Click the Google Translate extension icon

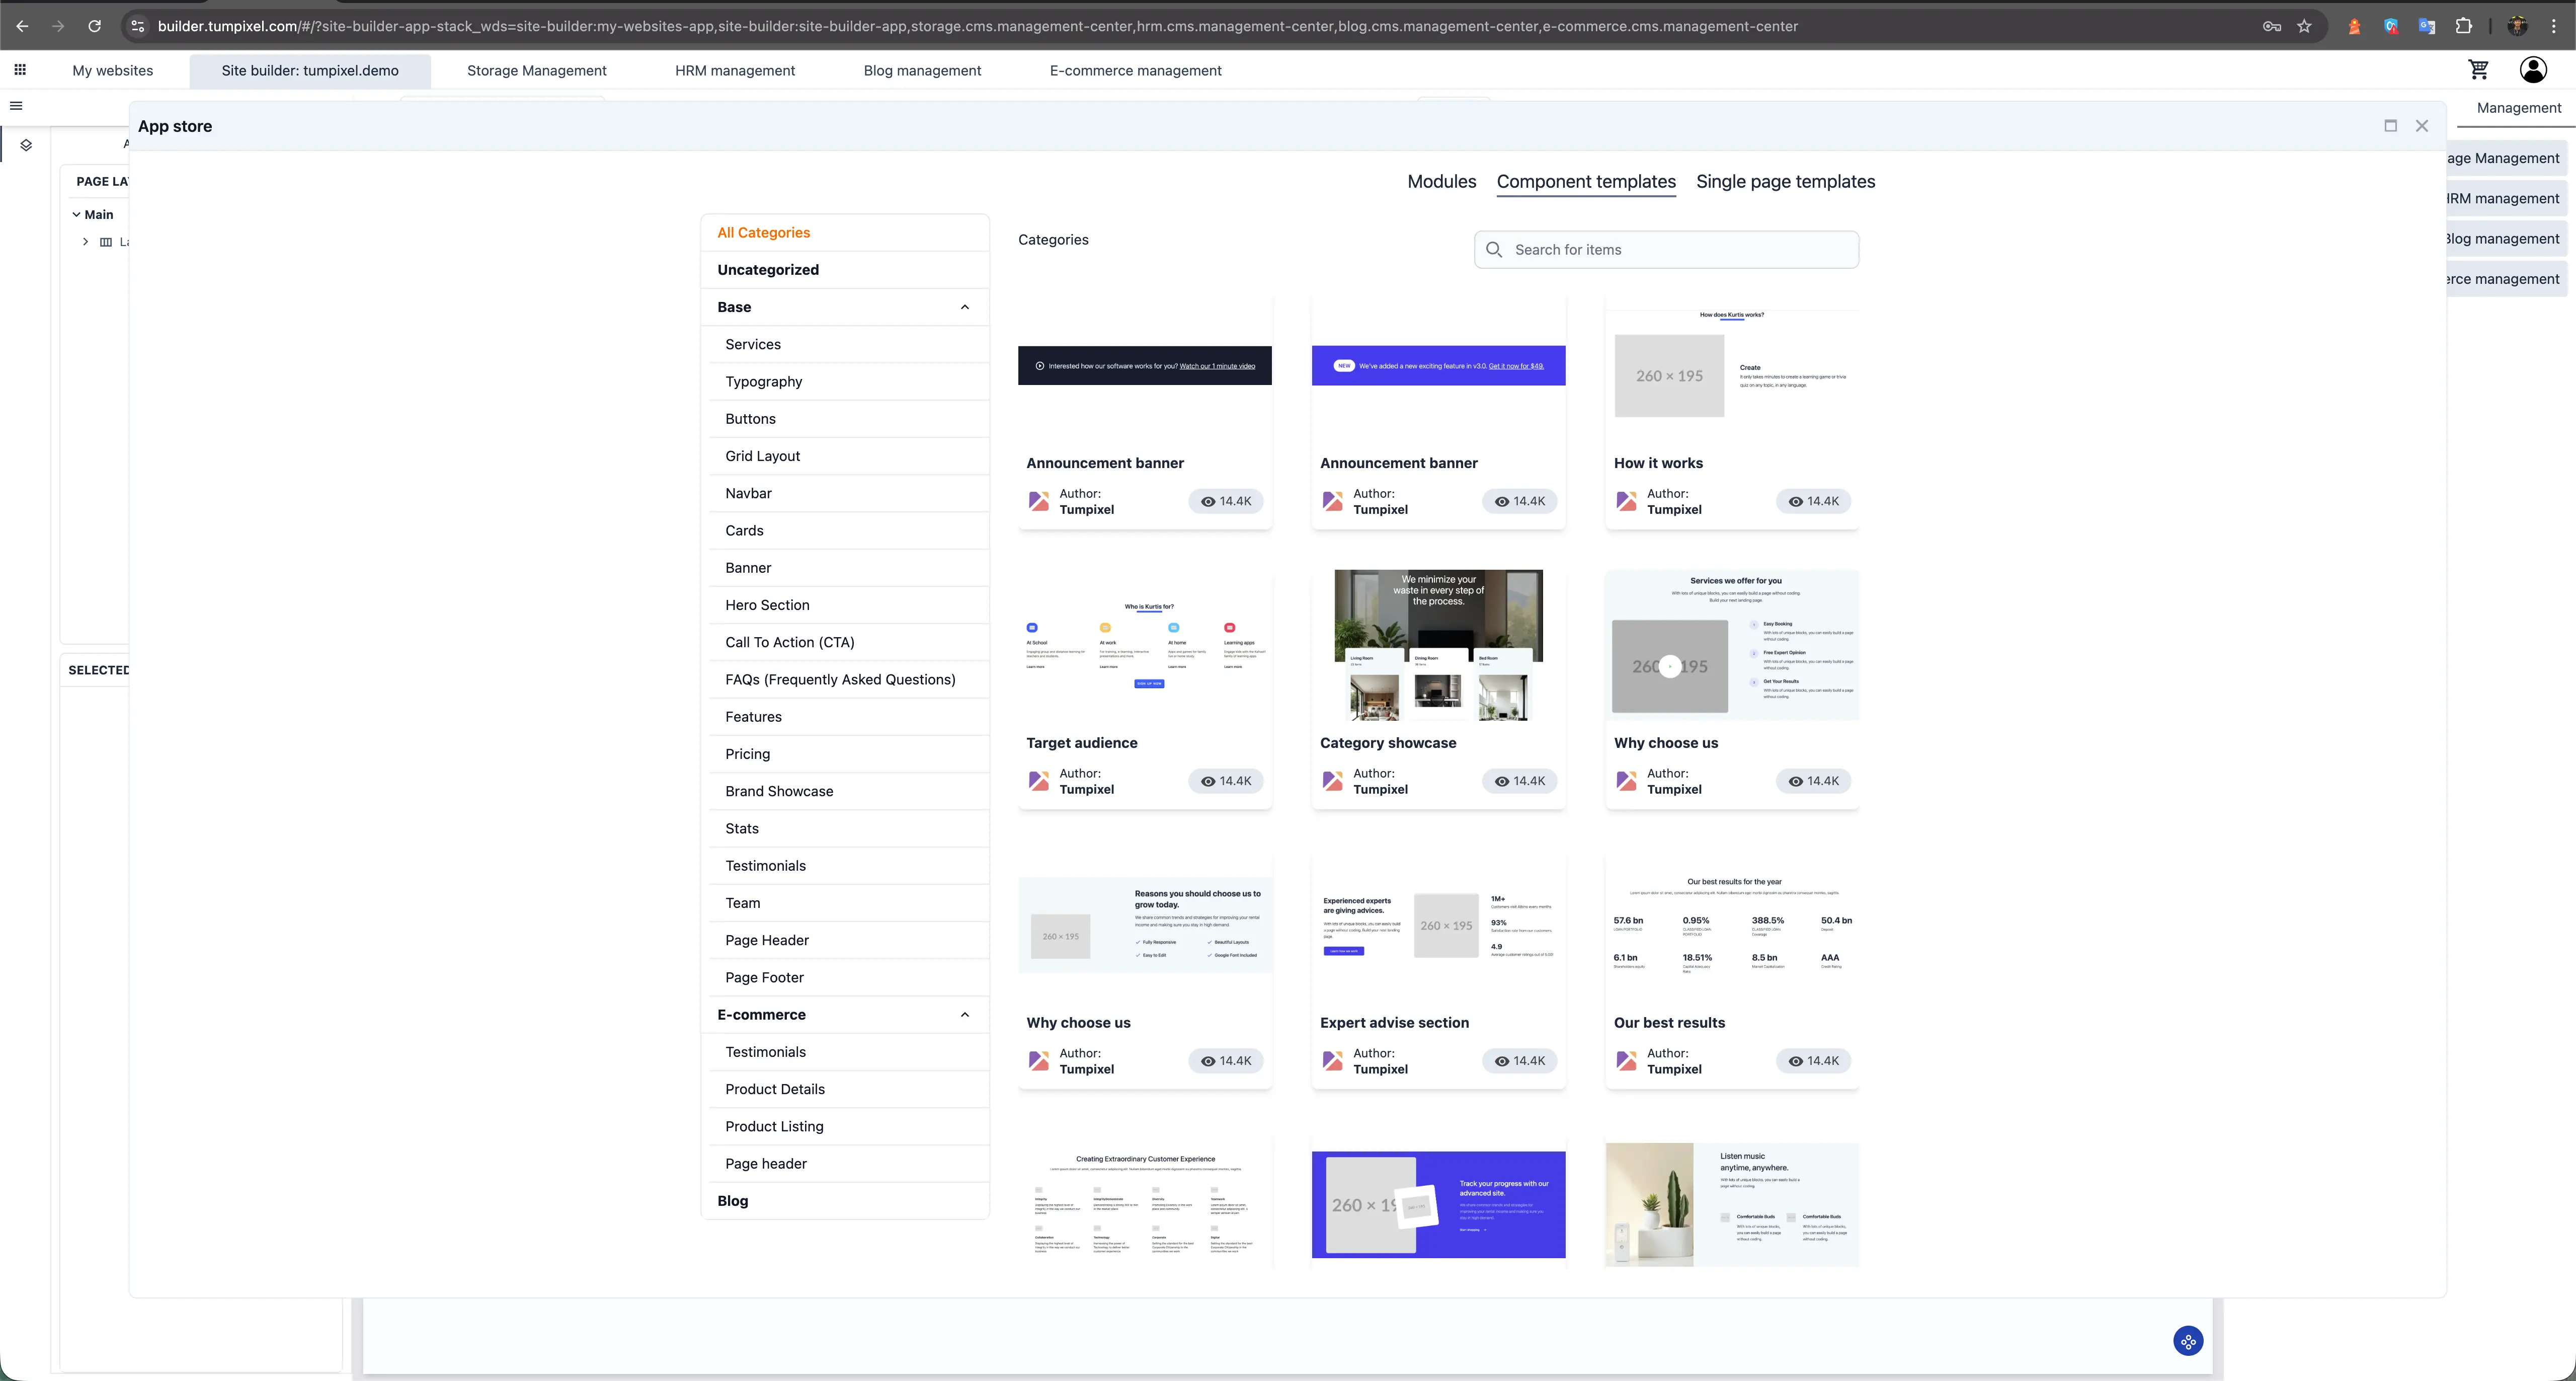tap(2426, 26)
